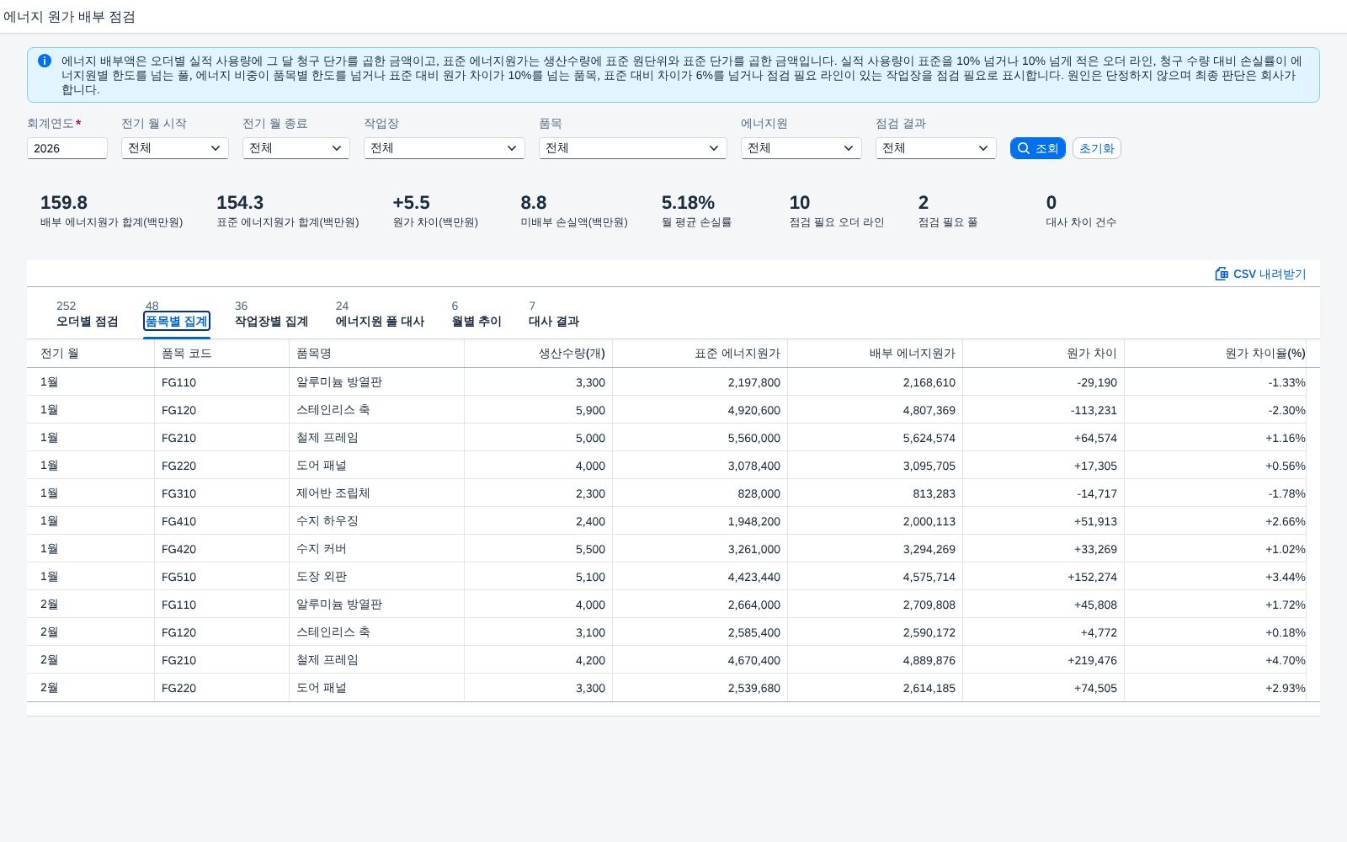Switch to the 월별 추이 tab
Image resolution: width=1347 pixels, height=842 pixels.
(x=477, y=321)
